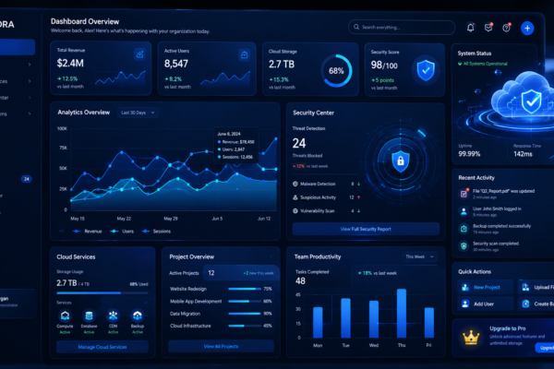Select the Compute cloud service icon
554x369 pixels.
pos(65,315)
